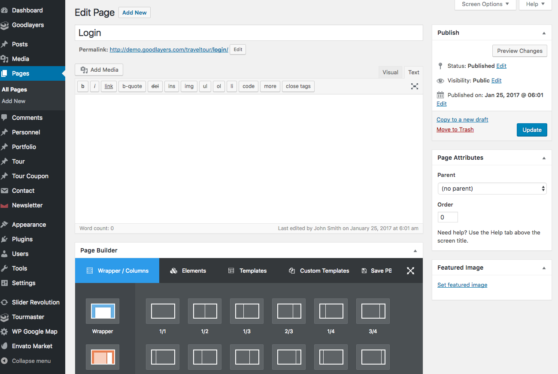Click the Update button
Viewport: 558px width, 374px height.
531,130
